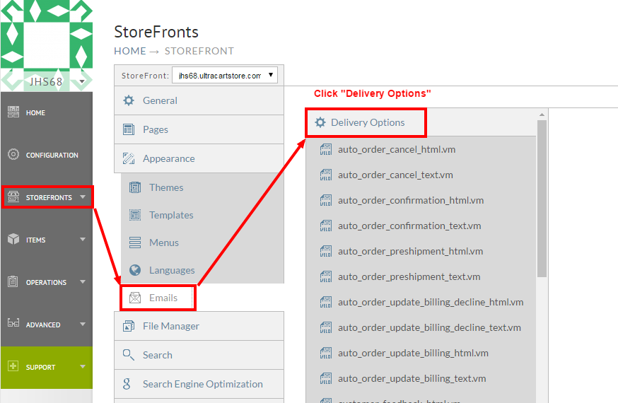The height and width of the screenshot is (403, 618).
Task: Click the Delivery Options gear icon
Action: pyautogui.click(x=320, y=122)
